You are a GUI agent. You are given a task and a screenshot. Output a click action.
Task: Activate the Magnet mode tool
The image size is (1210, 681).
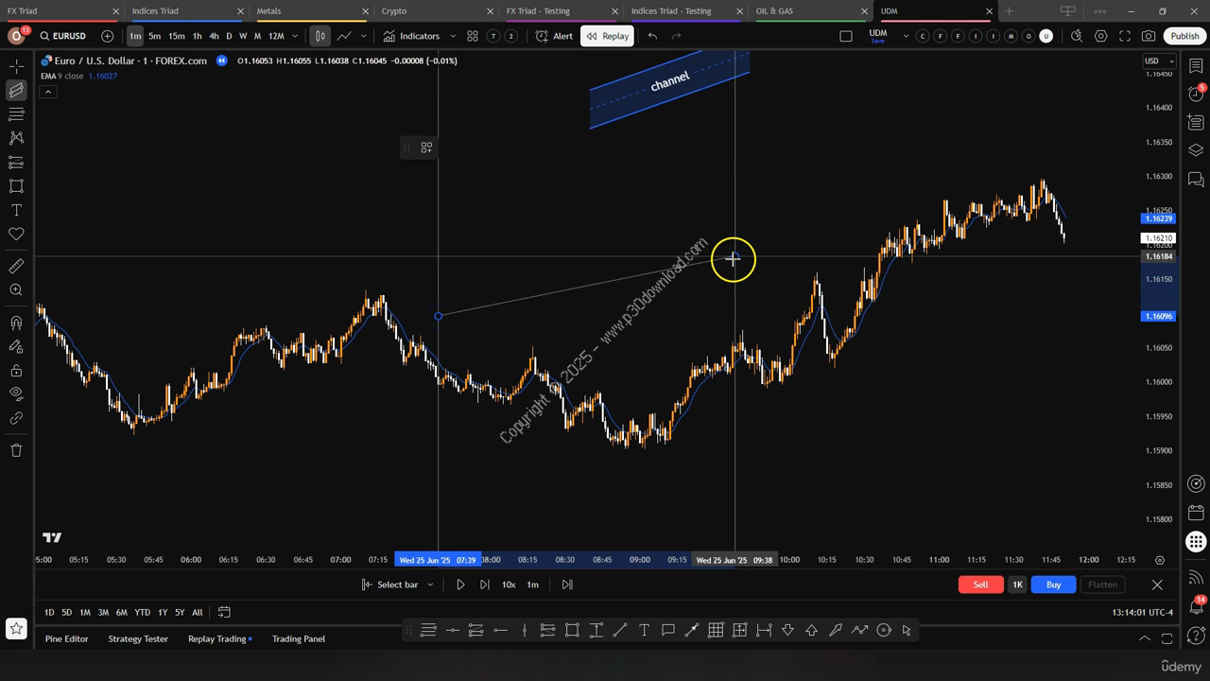(16, 323)
